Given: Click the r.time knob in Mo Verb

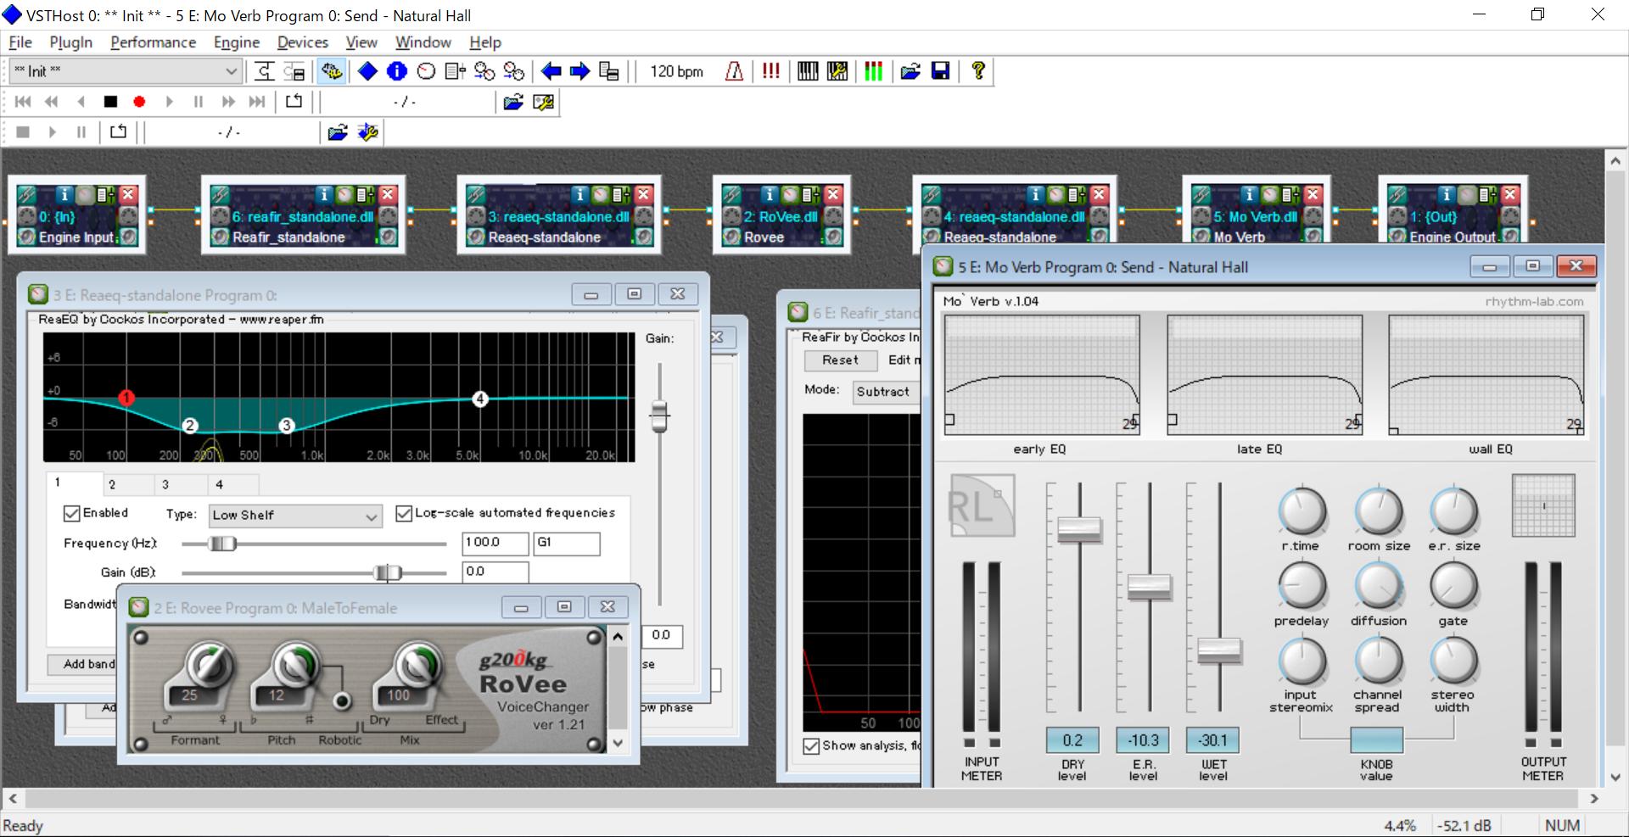Looking at the screenshot, I should pos(1302,511).
